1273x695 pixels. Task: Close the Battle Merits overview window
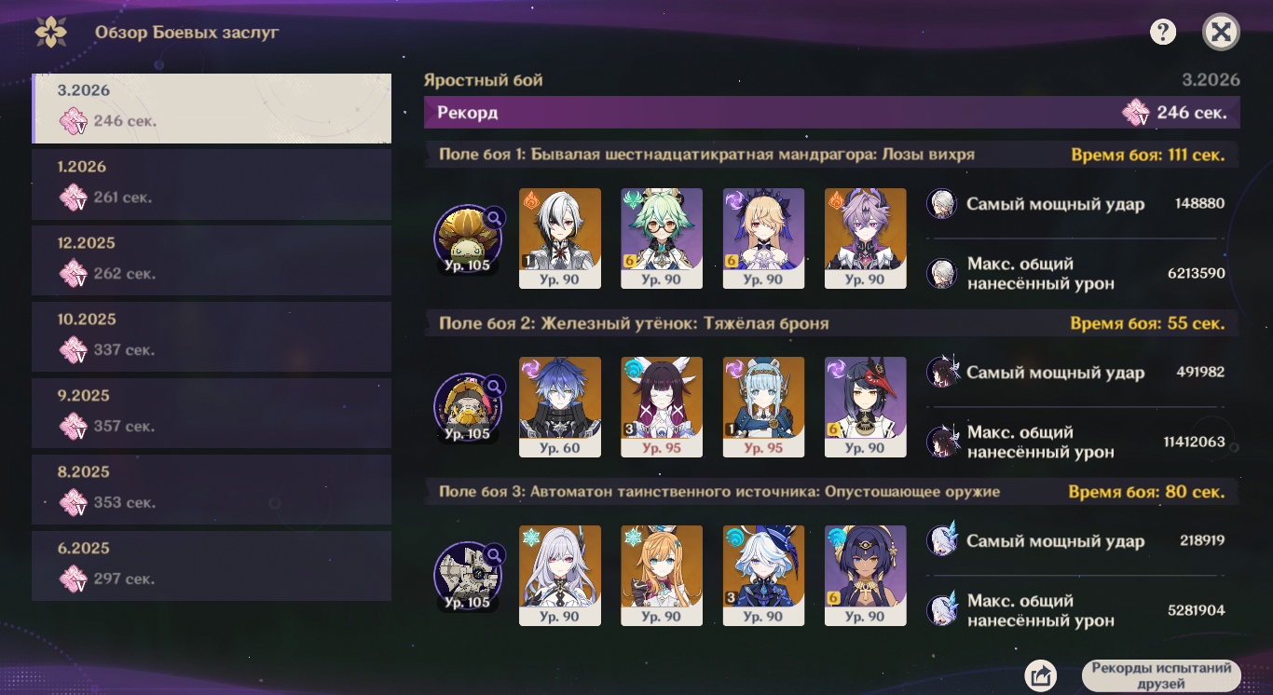(x=1221, y=33)
